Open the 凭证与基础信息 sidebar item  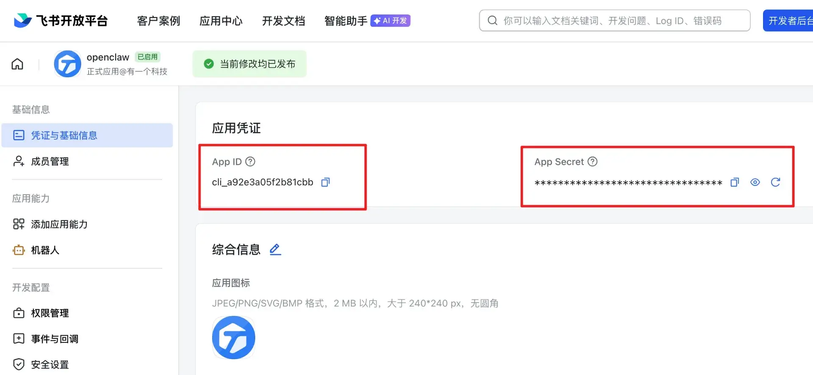pyautogui.click(x=64, y=135)
